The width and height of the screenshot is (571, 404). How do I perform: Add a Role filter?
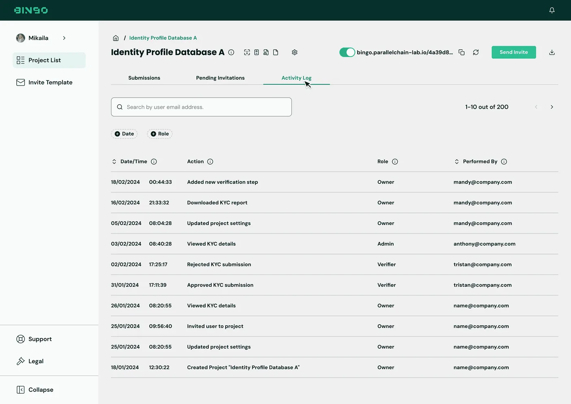pos(160,134)
